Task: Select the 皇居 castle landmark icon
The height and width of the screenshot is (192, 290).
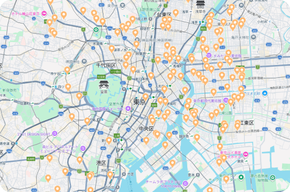Action: tap(104, 84)
